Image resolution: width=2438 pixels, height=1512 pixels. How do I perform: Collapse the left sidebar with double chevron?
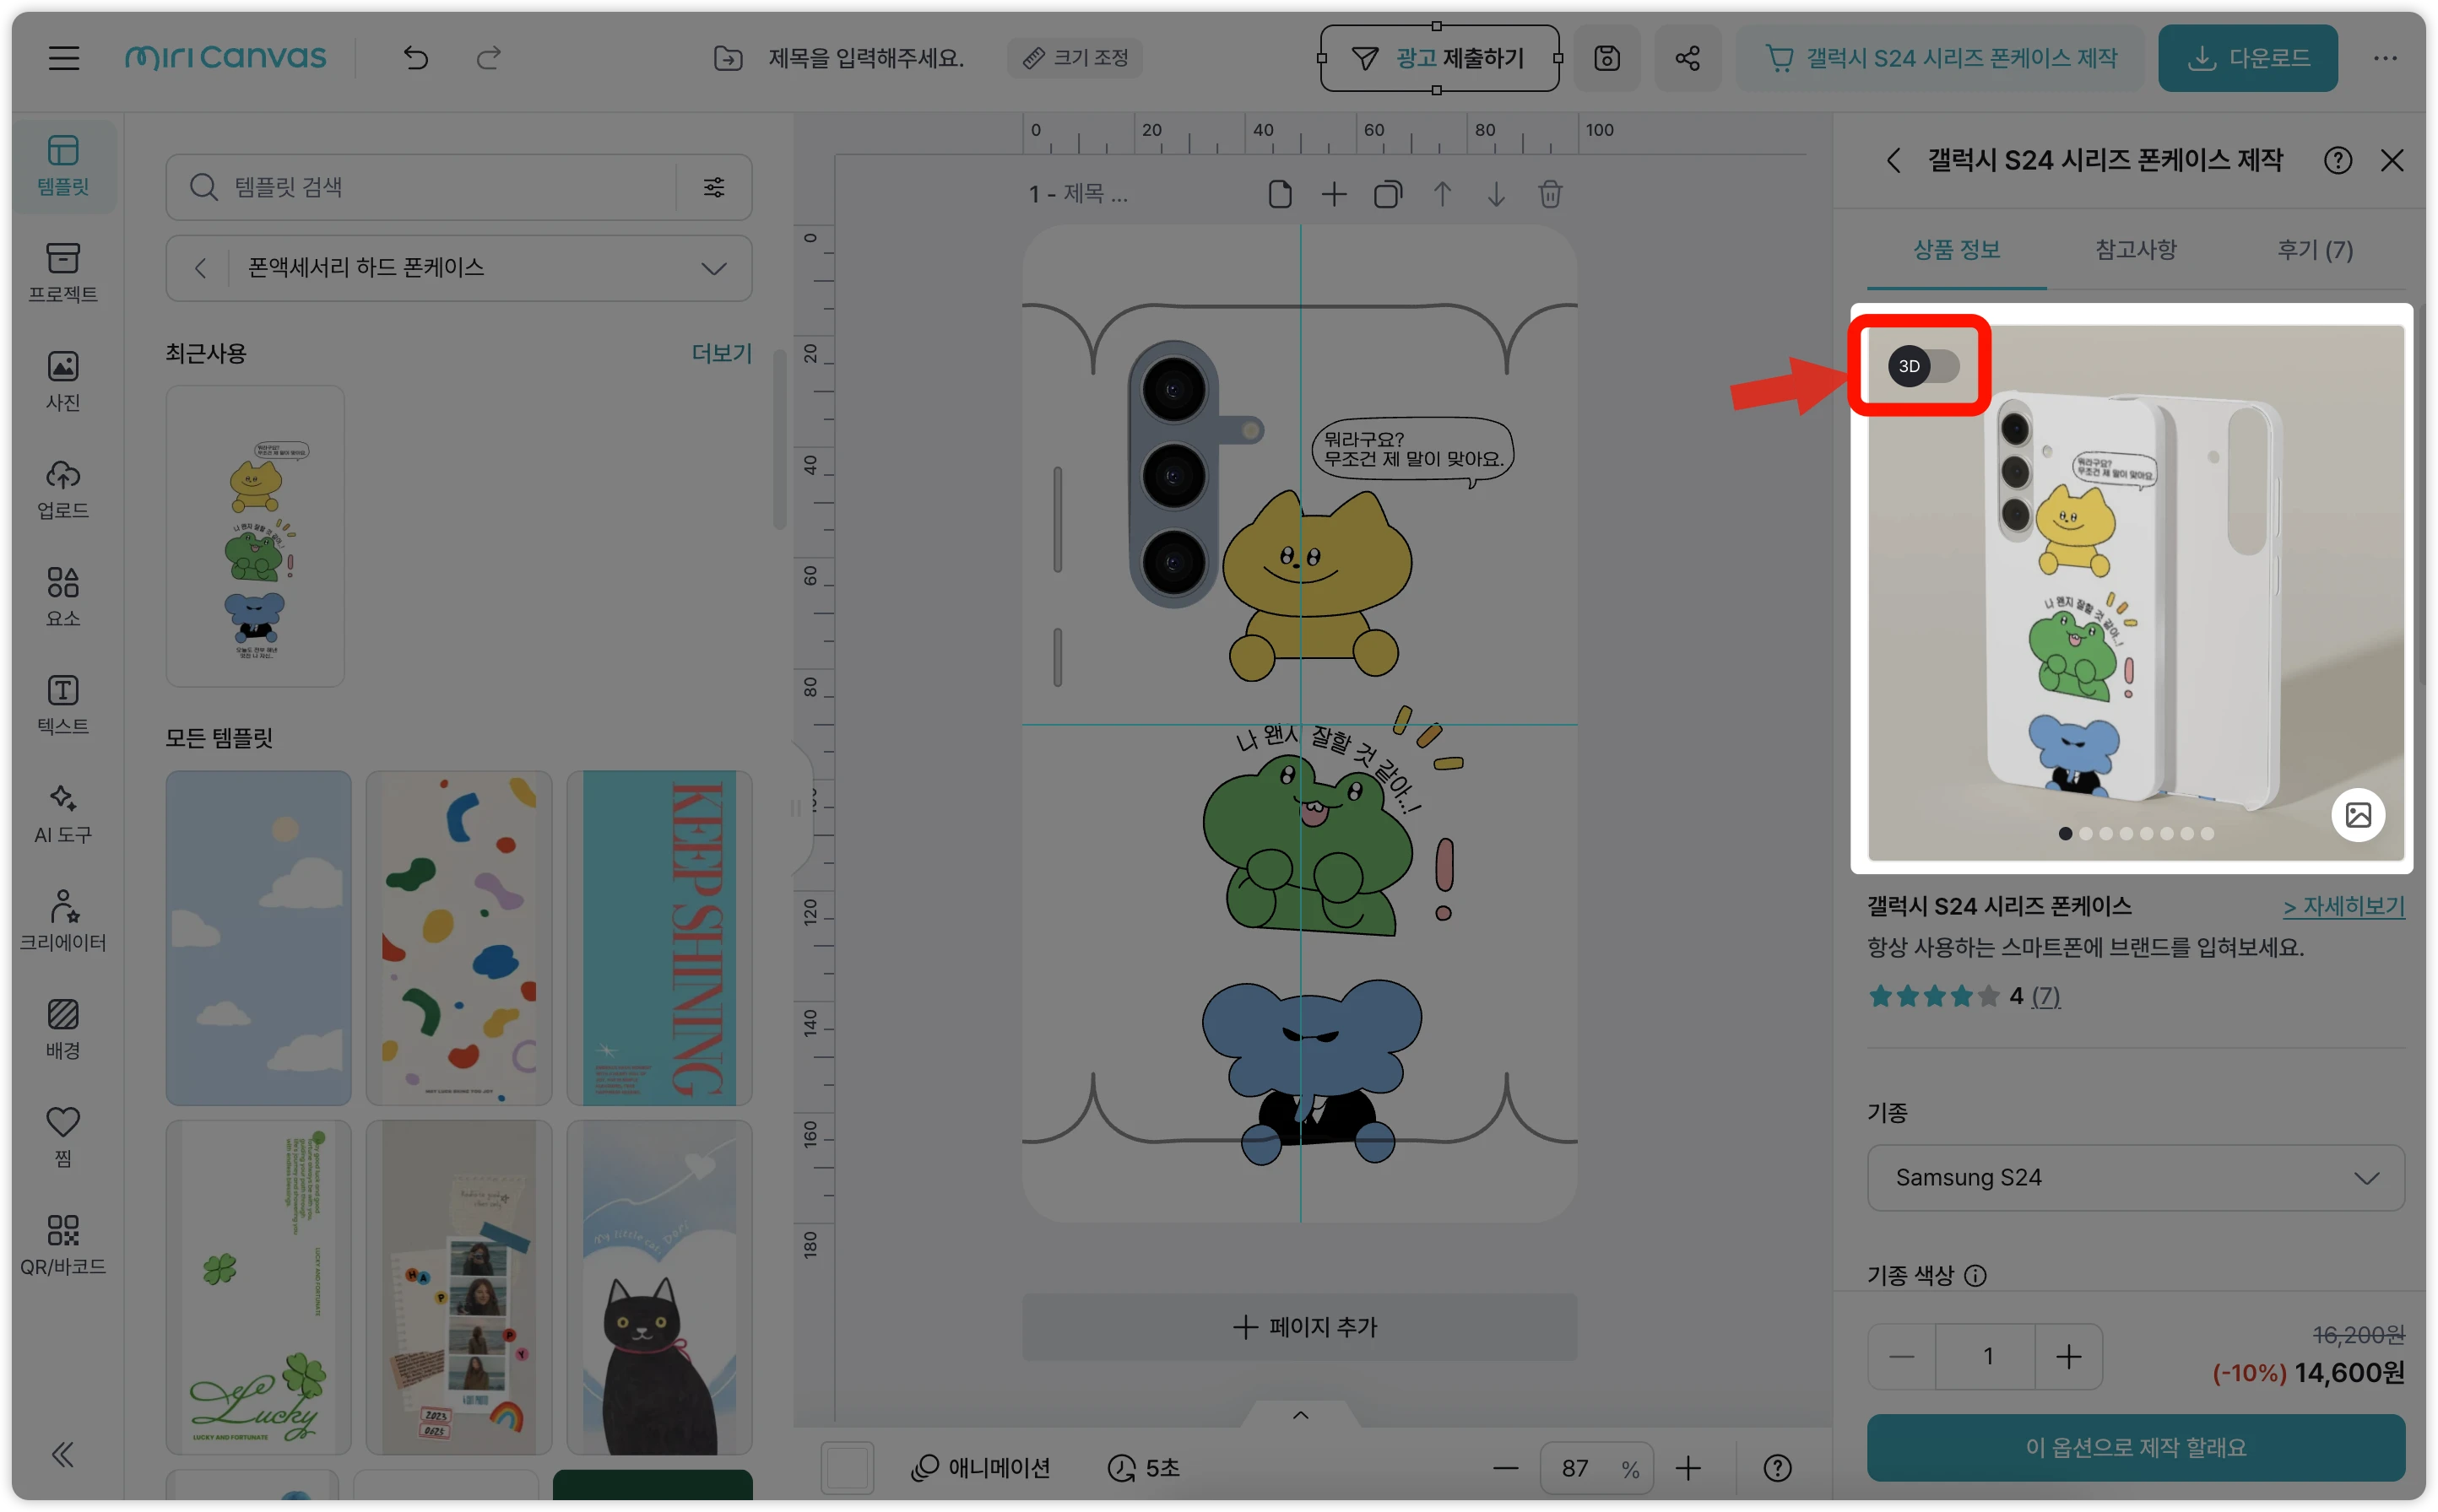(63, 1453)
